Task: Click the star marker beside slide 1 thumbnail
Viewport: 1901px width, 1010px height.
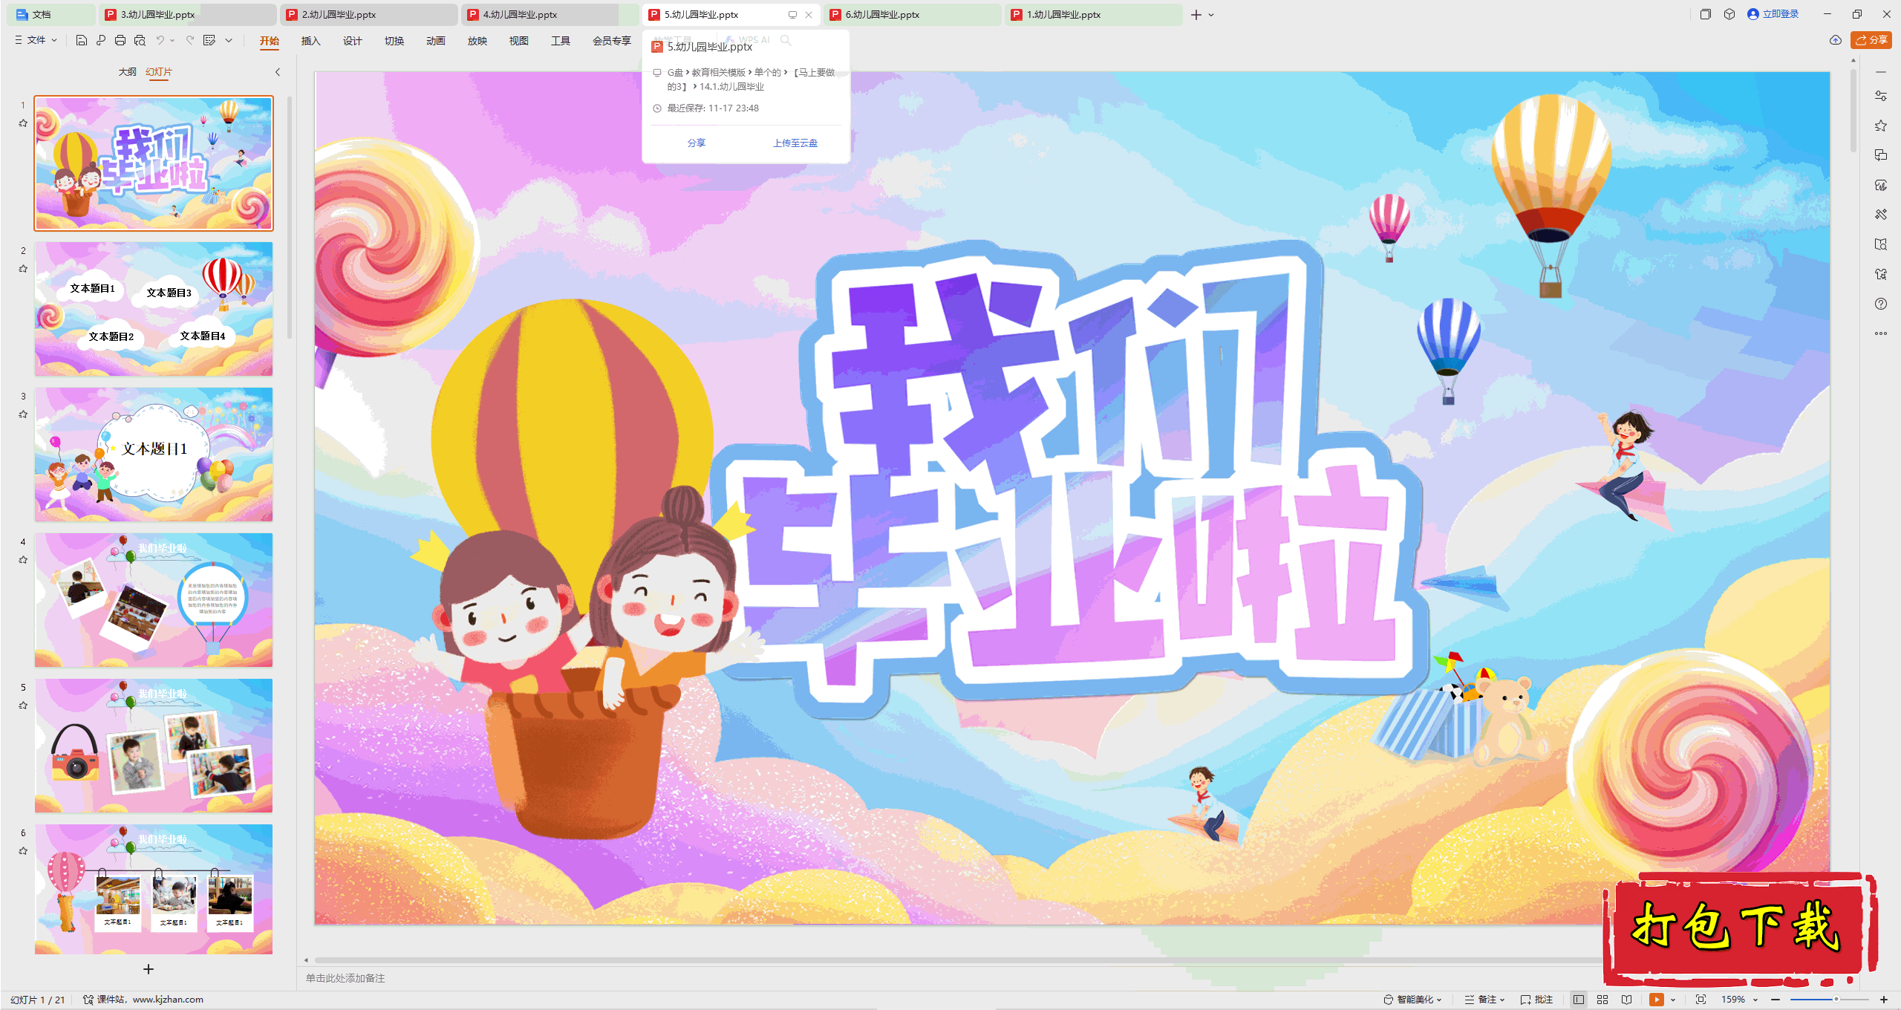Action: pyautogui.click(x=23, y=123)
